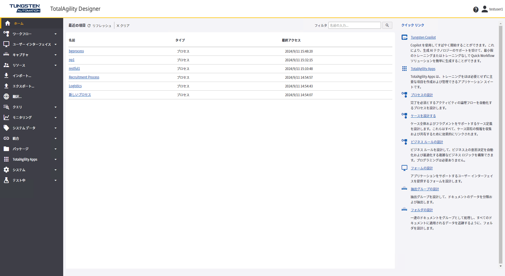Click the クリア button
The height and width of the screenshot is (276, 505).
[x=123, y=26]
